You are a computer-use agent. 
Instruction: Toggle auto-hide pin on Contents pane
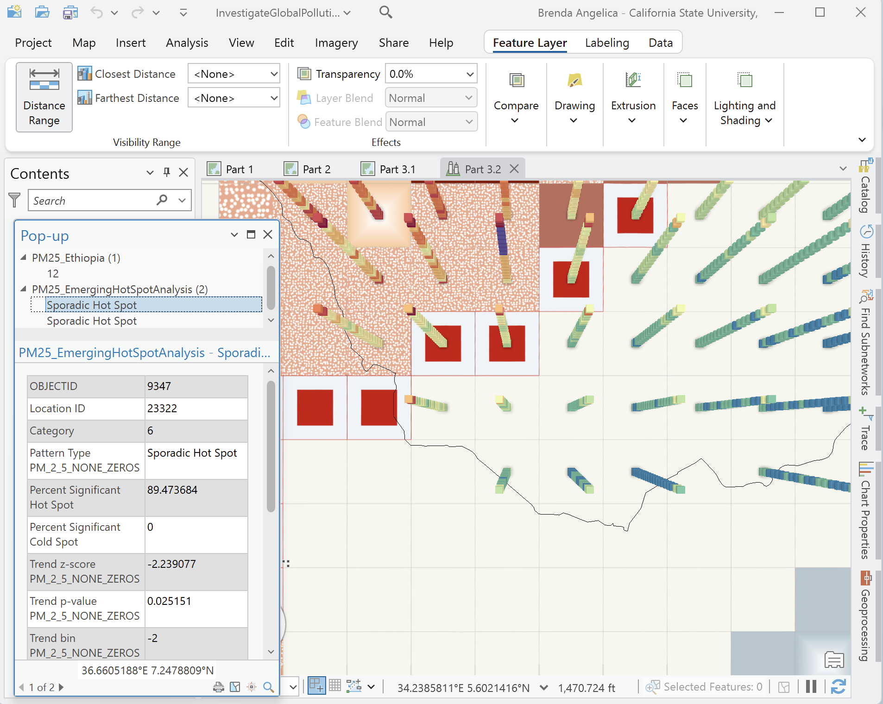click(x=167, y=172)
